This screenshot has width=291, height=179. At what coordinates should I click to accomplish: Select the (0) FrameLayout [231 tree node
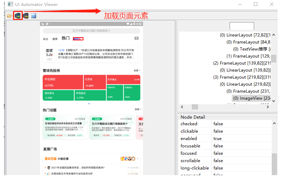point(248,91)
